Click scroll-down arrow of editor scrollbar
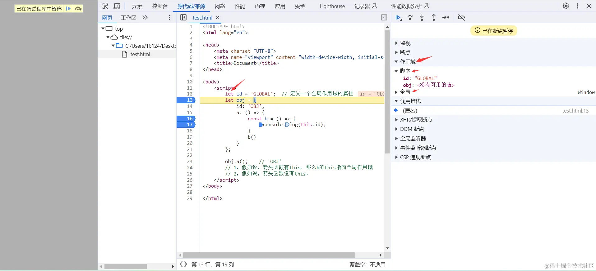This screenshot has height=271, width=596. point(387,248)
